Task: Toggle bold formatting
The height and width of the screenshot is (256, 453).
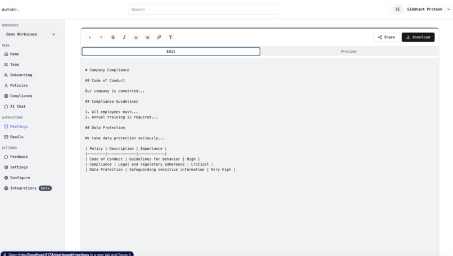Action: click(x=113, y=37)
